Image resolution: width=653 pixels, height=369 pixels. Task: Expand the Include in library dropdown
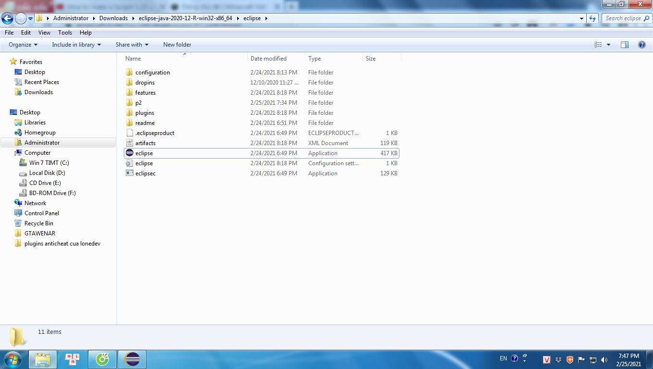(x=76, y=45)
